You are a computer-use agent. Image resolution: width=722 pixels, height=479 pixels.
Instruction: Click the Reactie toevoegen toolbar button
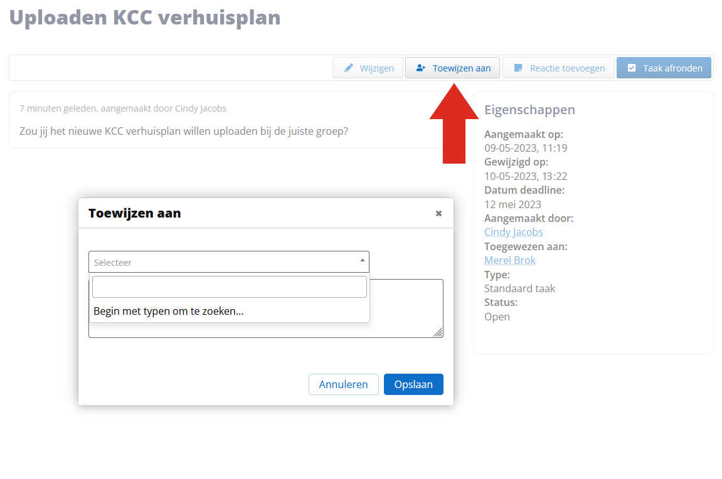(x=558, y=68)
